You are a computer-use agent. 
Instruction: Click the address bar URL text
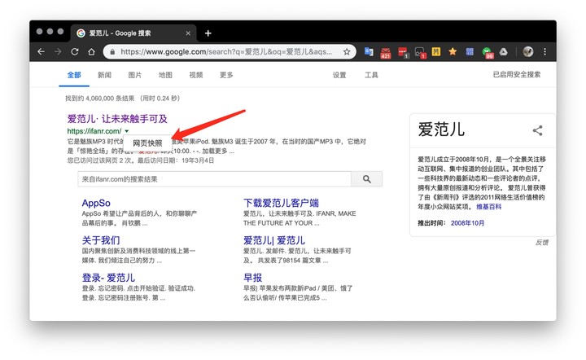pyautogui.click(x=226, y=51)
